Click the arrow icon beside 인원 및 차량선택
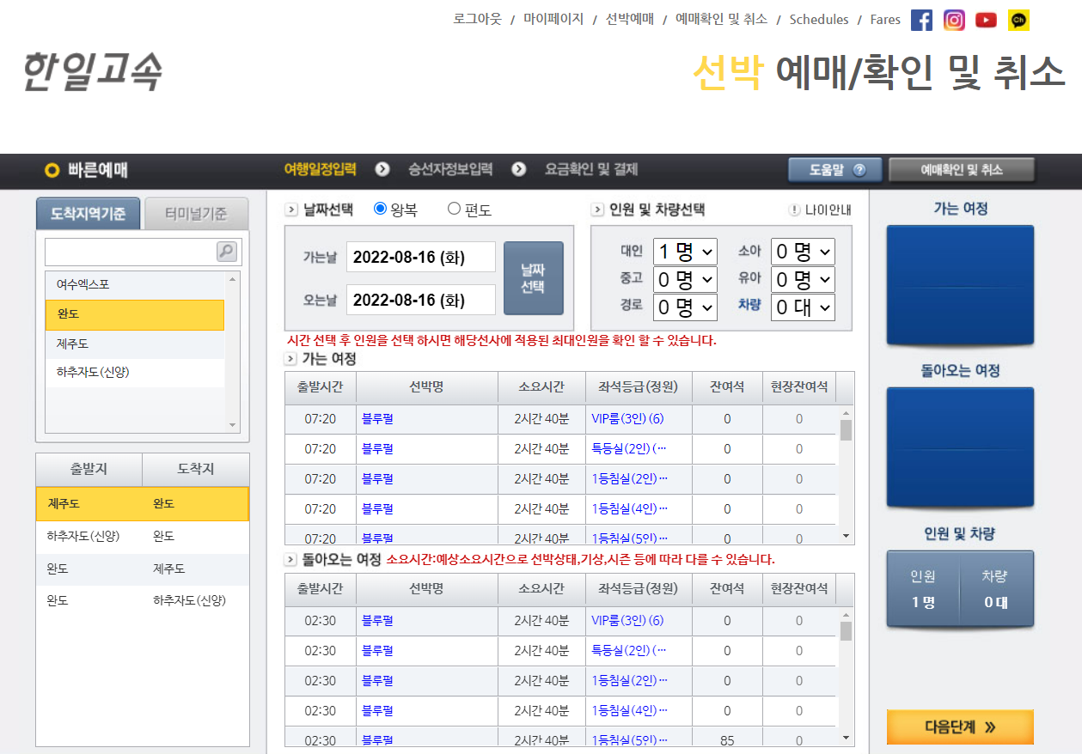The image size is (1082, 754). 597,210
